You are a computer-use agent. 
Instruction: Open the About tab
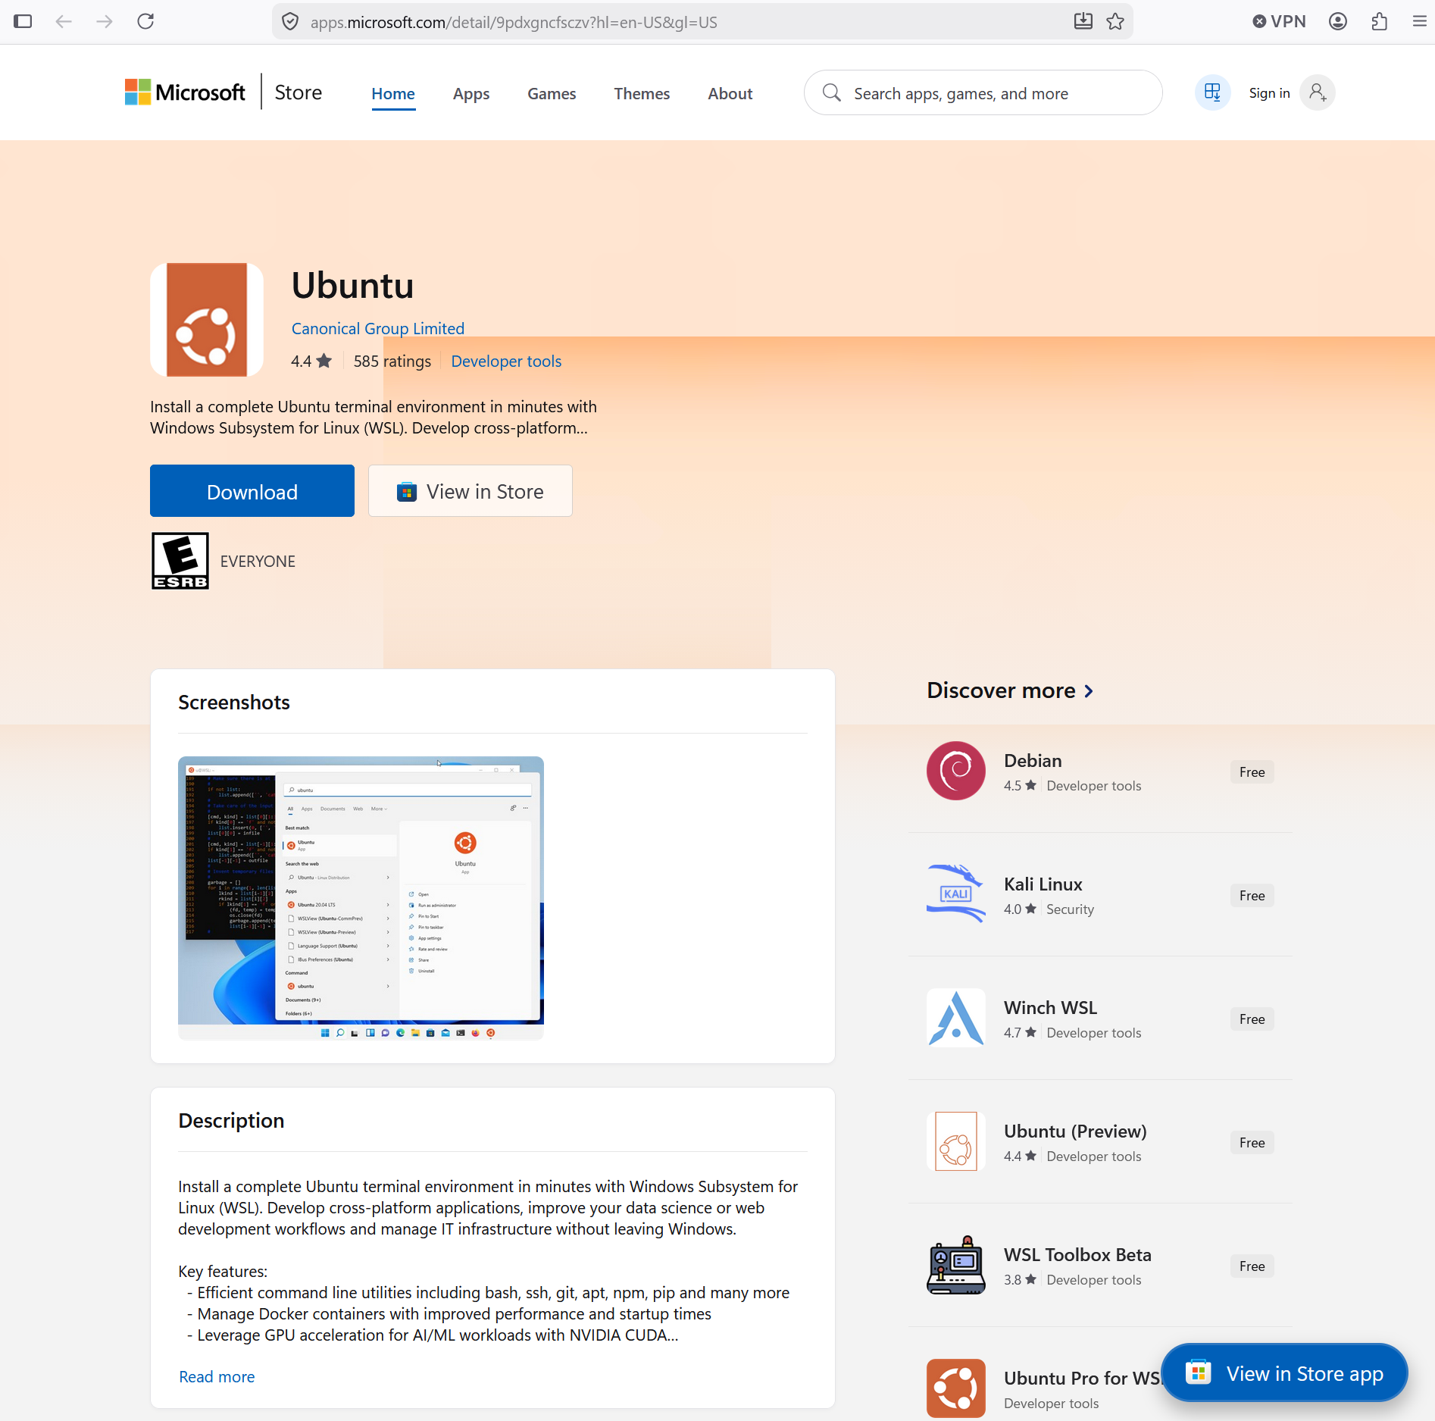tap(730, 93)
